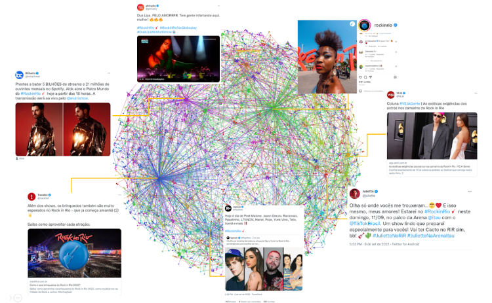Open the #JulietteNoRiR hashtag link
This screenshot has height=303, width=492.
click(389, 236)
